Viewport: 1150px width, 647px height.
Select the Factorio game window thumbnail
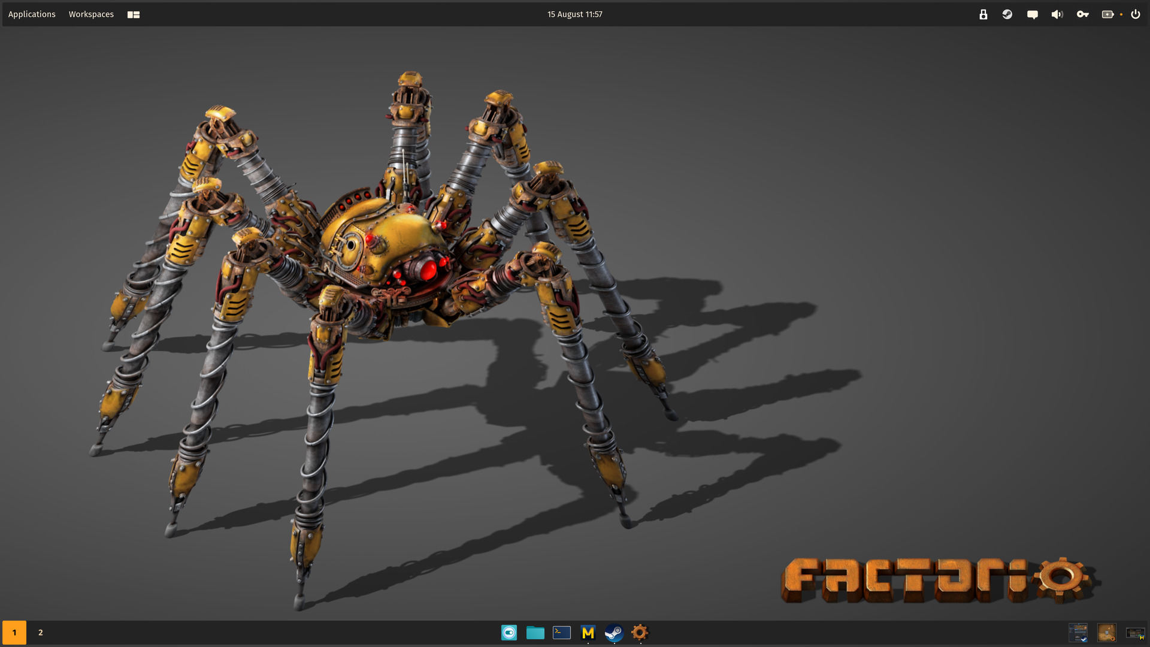pos(1106,633)
